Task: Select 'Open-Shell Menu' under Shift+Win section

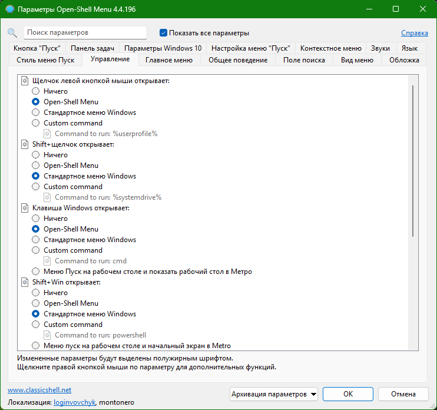Action: pyautogui.click(x=36, y=303)
